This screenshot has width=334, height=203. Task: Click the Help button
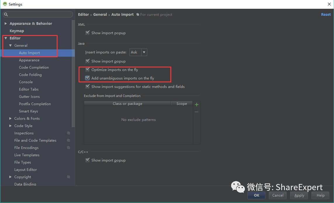(x=320, y=195)
